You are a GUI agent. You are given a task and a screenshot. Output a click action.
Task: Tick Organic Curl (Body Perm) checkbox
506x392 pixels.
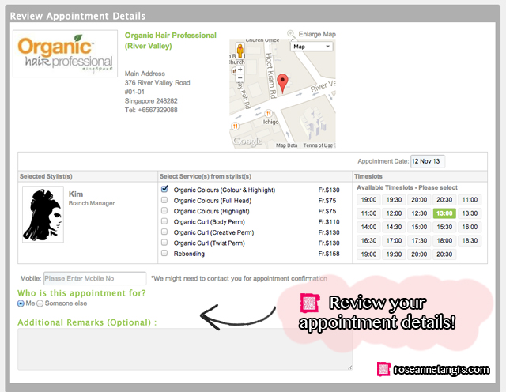[164, 221]
